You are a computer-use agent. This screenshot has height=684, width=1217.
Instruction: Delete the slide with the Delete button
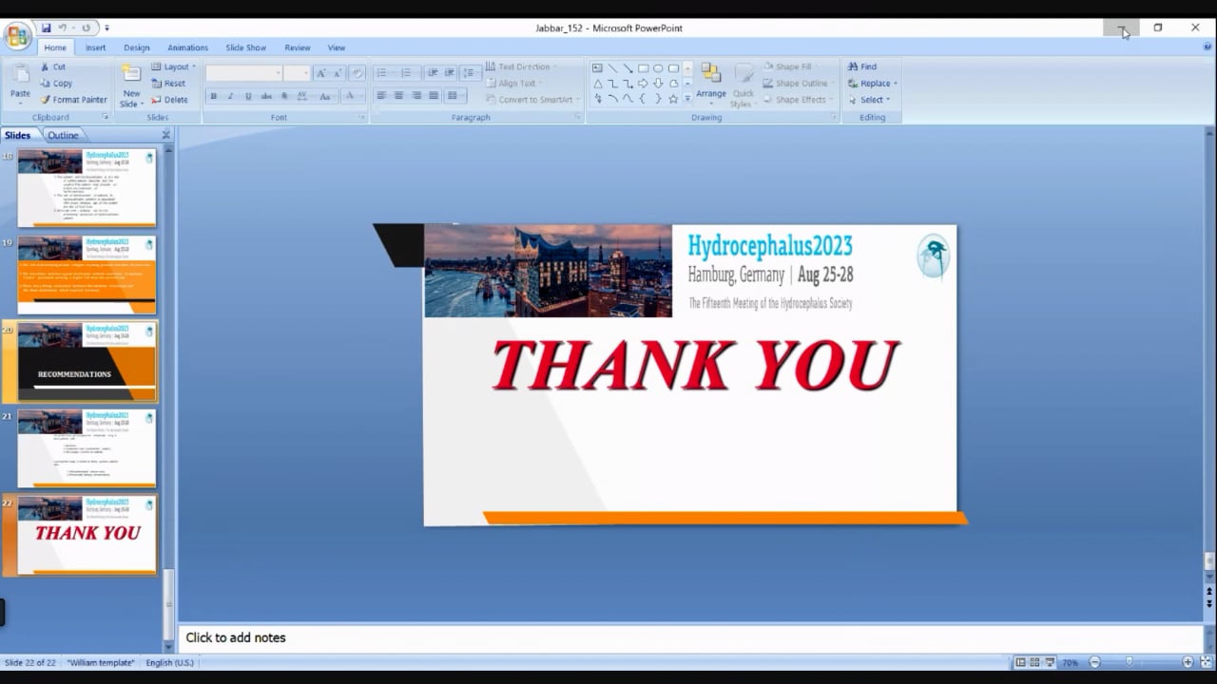pos(170,100)
